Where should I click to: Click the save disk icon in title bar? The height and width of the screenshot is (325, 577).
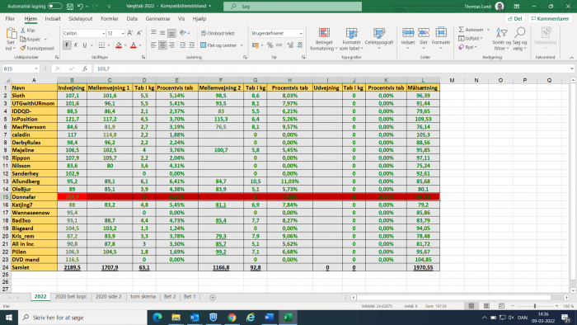coord(70,7)
